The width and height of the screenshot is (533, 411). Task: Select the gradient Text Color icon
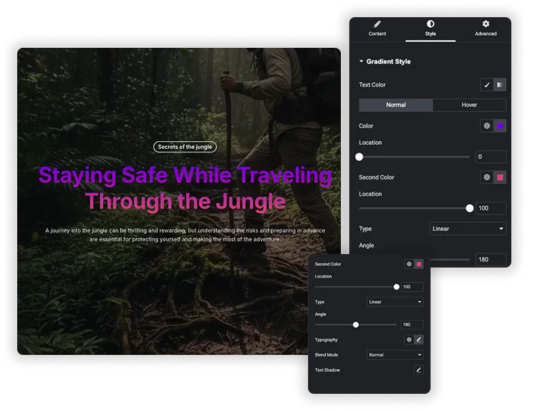pyautogui.click(x=499, y=85)
